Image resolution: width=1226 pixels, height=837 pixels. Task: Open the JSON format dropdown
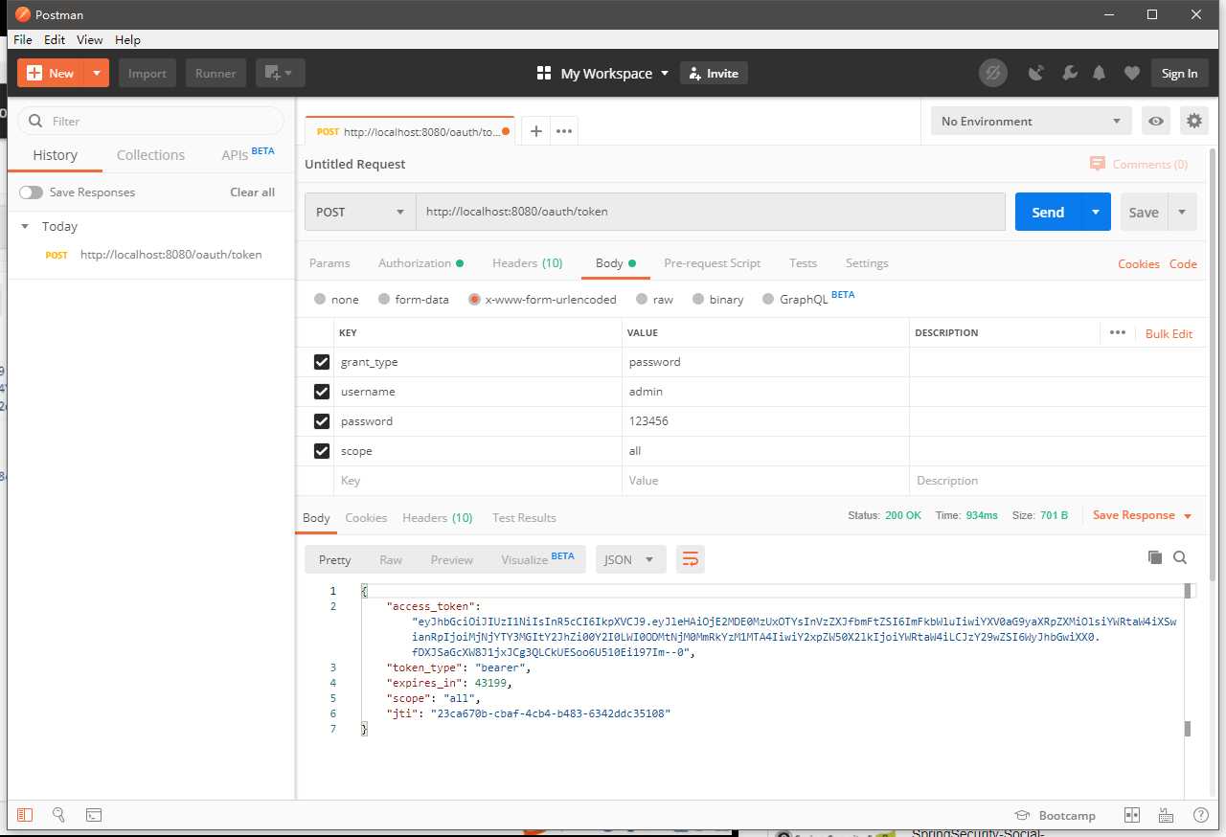coord(630,559)
